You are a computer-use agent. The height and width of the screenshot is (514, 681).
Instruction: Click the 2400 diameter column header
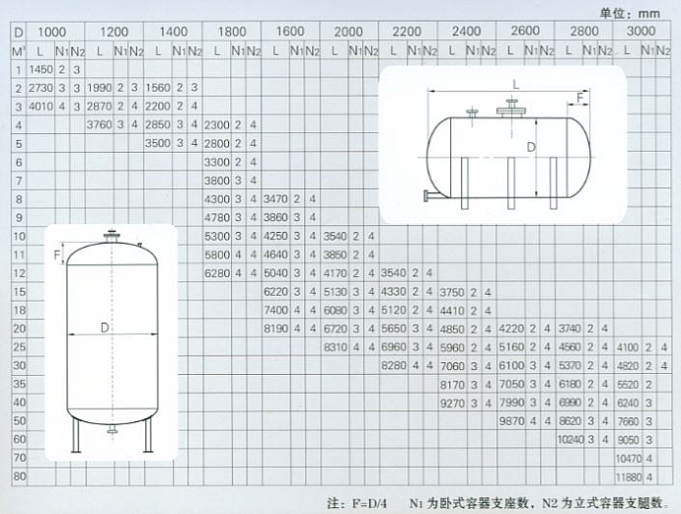(x=466, y=32)
